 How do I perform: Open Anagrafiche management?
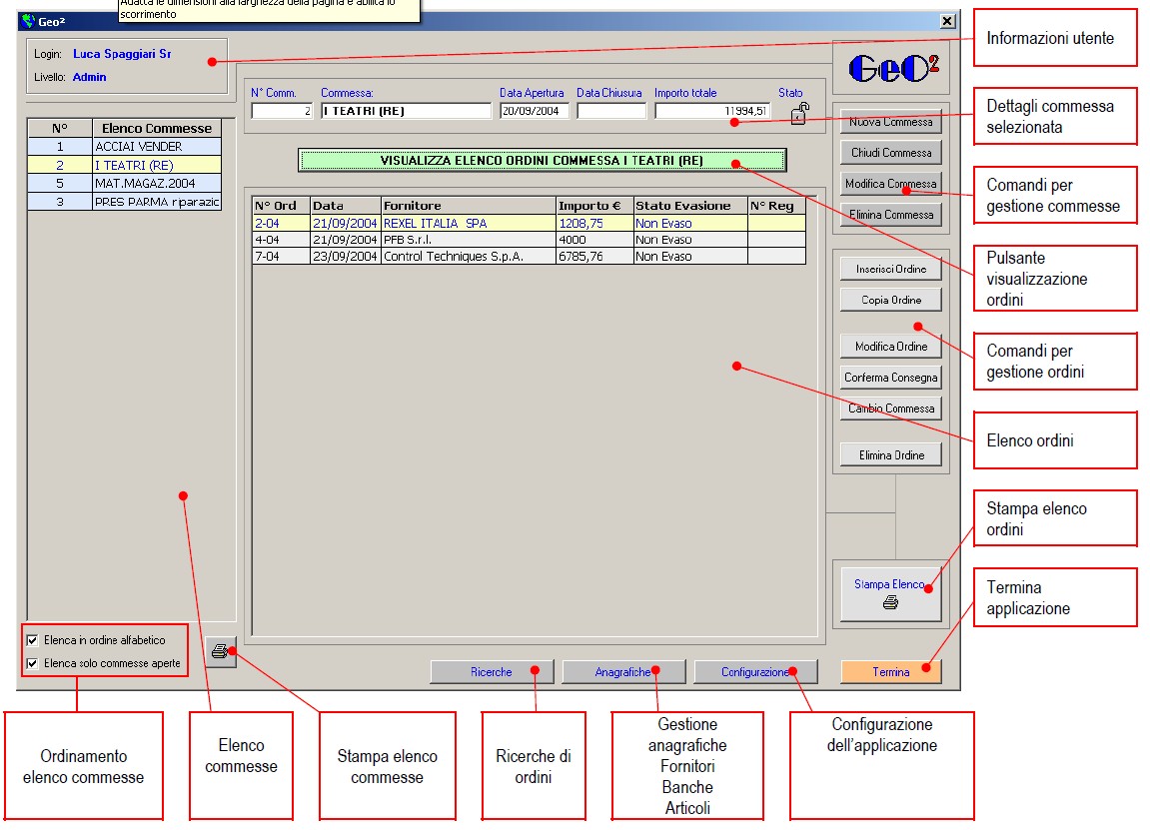point(622,672)
